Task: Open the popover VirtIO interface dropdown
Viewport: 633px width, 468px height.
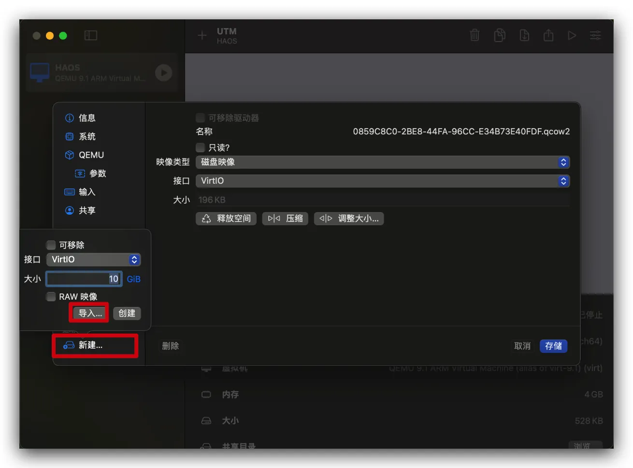Action: (93, 260)
